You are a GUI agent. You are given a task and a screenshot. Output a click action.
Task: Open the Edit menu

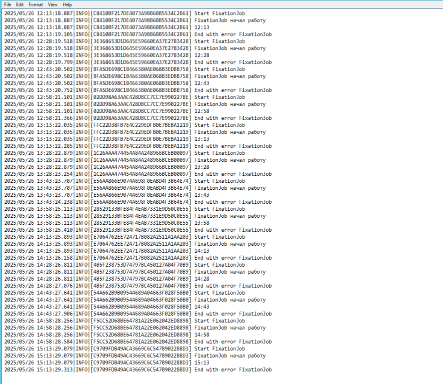[x=20, y=4]
